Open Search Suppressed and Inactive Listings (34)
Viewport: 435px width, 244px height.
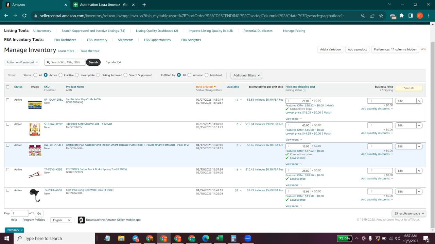[93, 31]
